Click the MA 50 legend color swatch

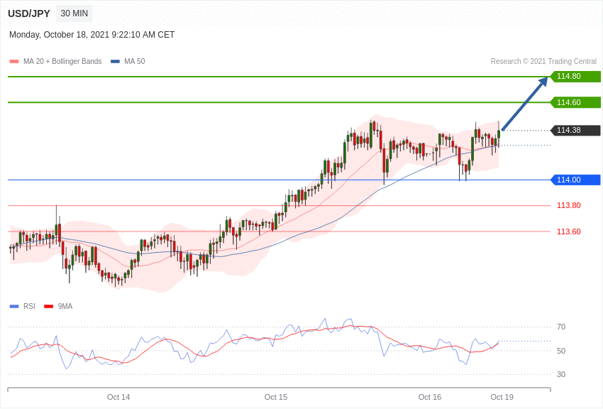pyautogui.click(x=115, y=62)
